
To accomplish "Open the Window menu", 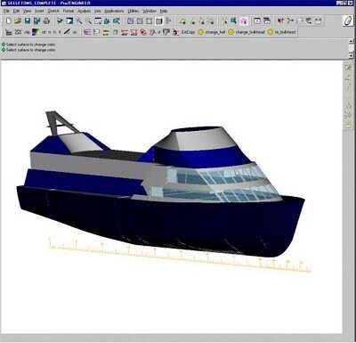I will tap(150, 11).
